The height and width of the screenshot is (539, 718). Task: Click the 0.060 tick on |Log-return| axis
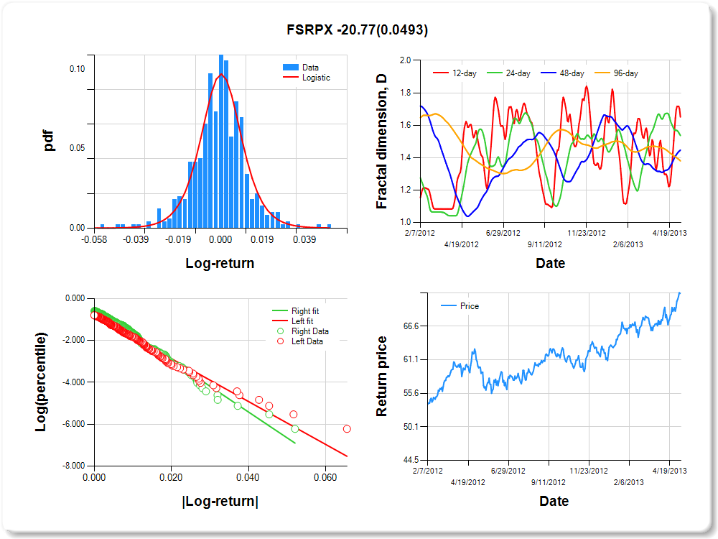(x=325, y=478)
